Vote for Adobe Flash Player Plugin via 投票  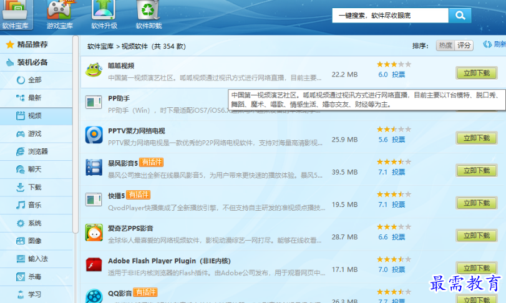(x=398, y=269)
